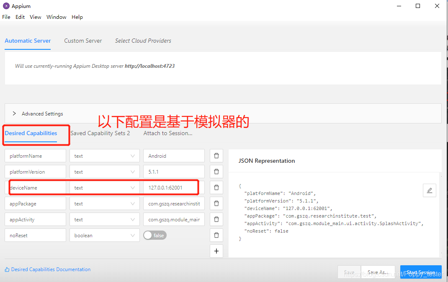Minimize the Appium window
The height and width of the screenshot is (282, 448).
[x=399, y=6]
